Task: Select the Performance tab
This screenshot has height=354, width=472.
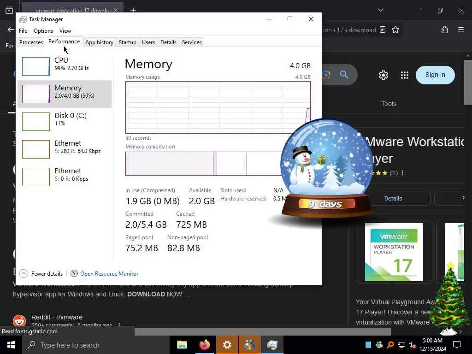Action: tap(64, 41)
